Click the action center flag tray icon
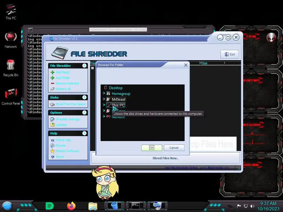283x212 pixels. [x=239, y=206]
